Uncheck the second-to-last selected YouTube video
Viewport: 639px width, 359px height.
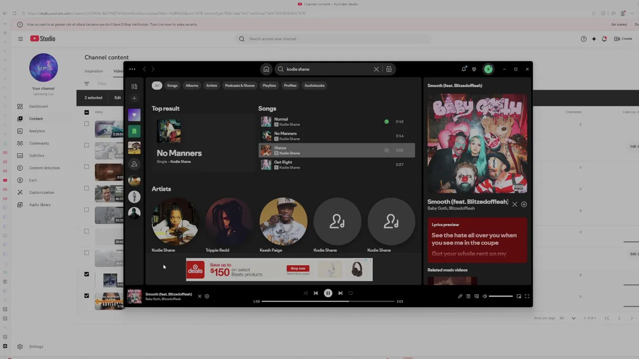86,274
